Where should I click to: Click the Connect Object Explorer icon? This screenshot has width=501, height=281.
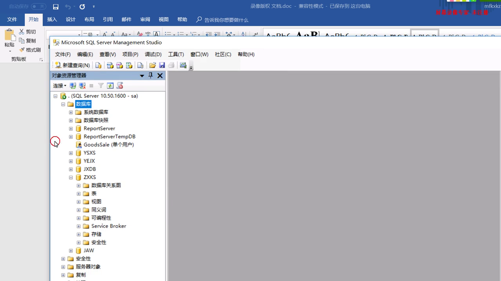pos(72,85)
